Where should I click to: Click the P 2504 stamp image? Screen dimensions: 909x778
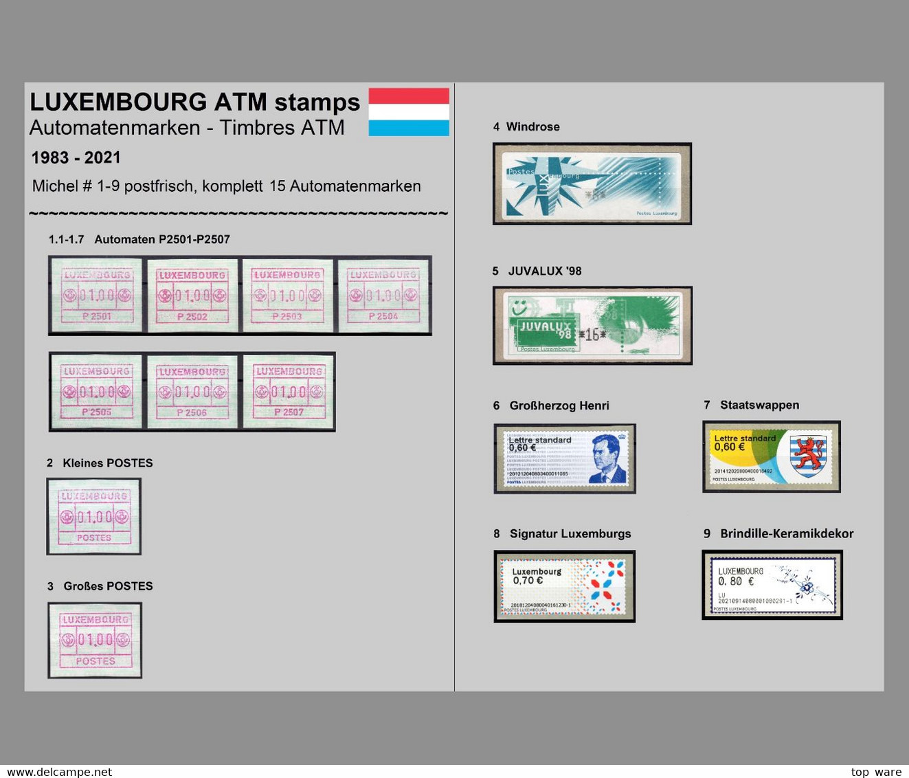coord(383,296)
